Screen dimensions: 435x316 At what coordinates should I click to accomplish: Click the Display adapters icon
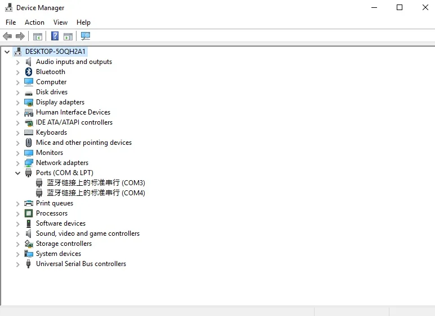click(x=29, y=102)
